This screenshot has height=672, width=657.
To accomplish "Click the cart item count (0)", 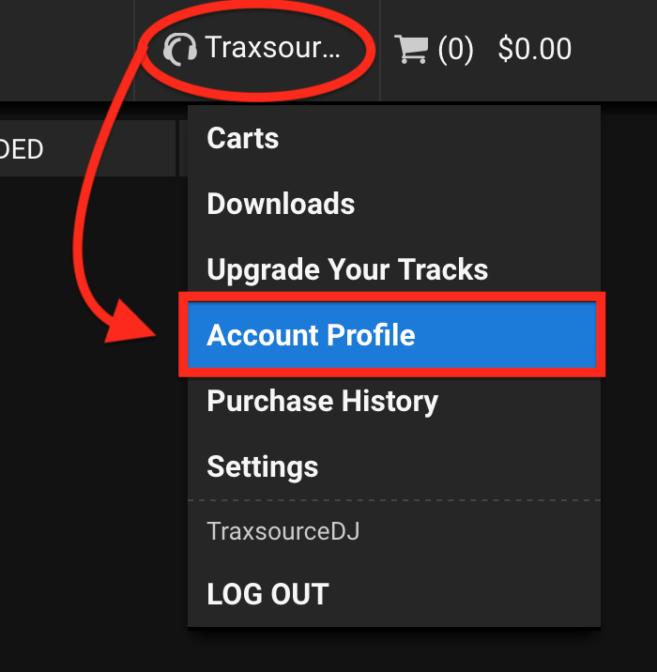I will point(455,48).
